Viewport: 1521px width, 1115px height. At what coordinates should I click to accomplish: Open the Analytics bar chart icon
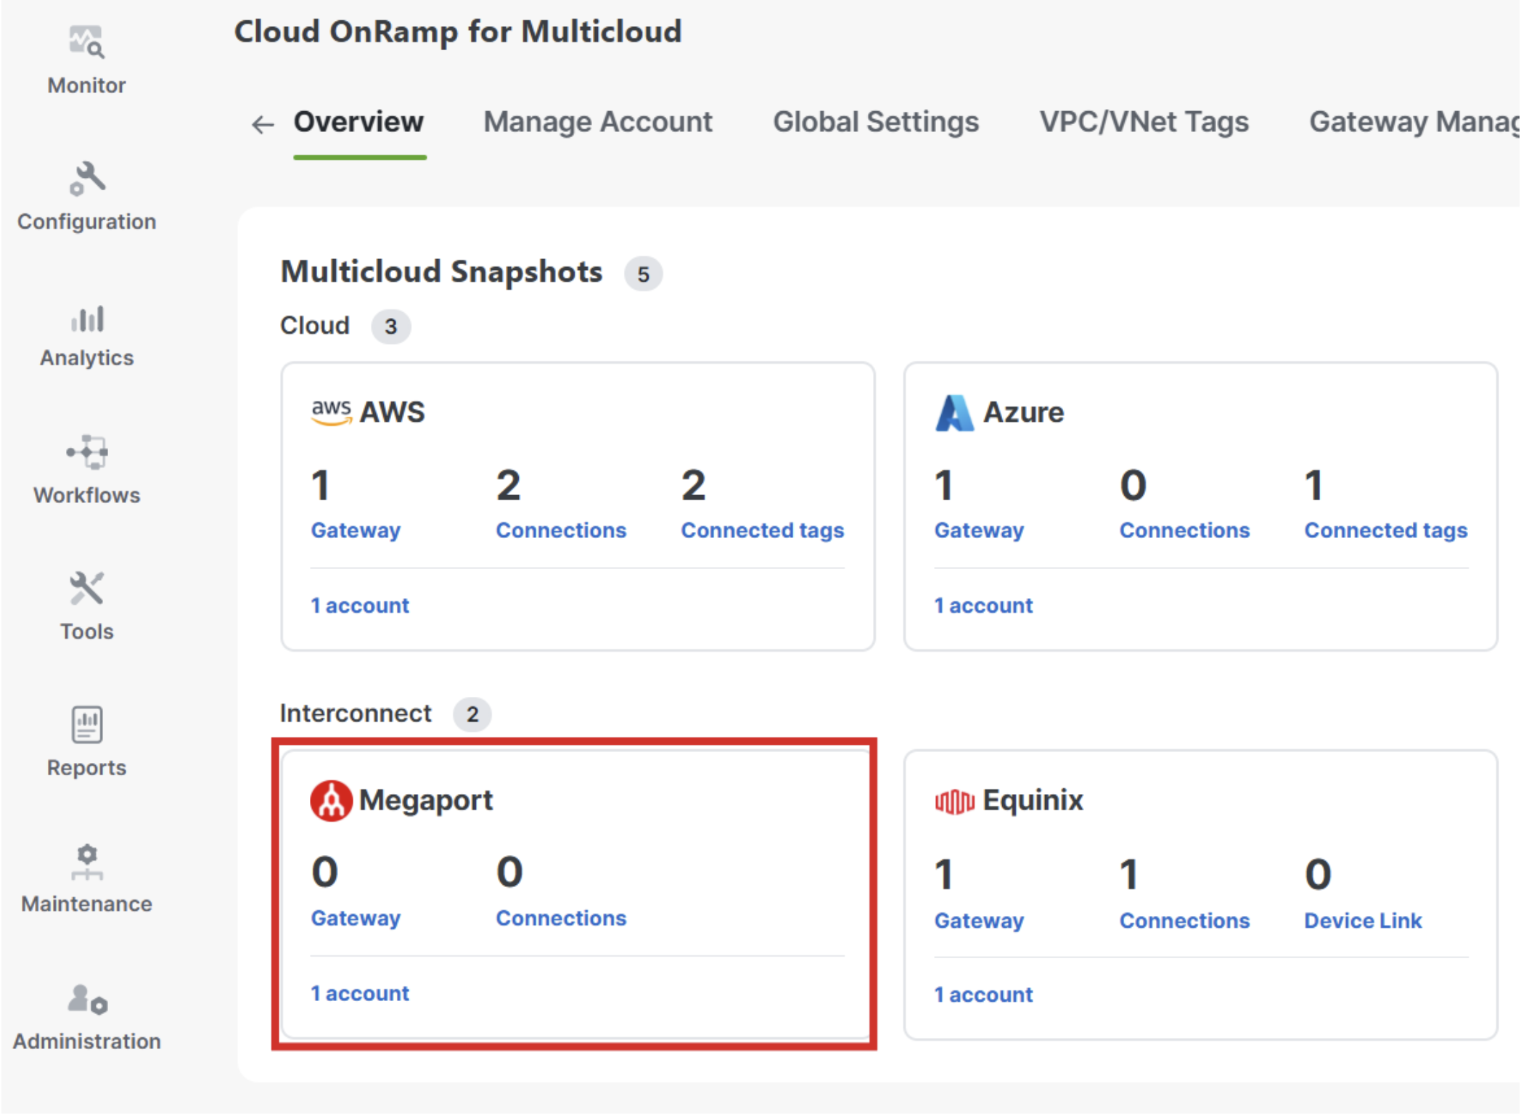87,319
